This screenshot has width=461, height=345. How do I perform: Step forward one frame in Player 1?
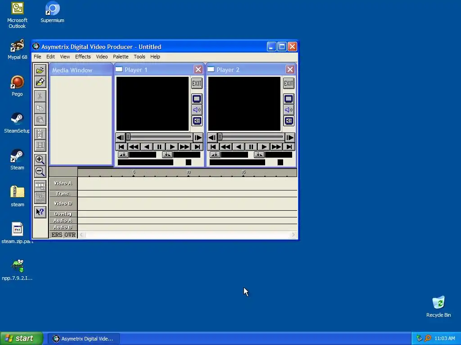198,137
